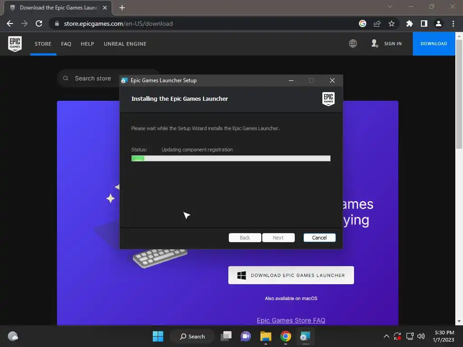Click the Google icon in the address bar

(363, 23)
